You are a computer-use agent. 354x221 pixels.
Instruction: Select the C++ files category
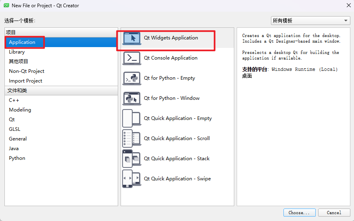[61, 100]
